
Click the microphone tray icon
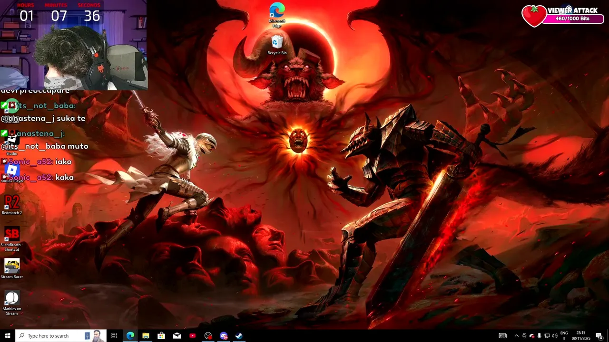[x=540, y=336]
